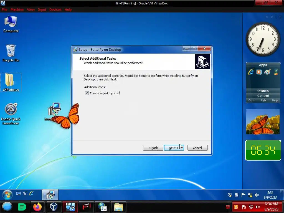This screenshot has width=284, height=213.
Task: Click the Switch between windows quick launch icon
Action: pyautogui.click(x=25, y=193)
